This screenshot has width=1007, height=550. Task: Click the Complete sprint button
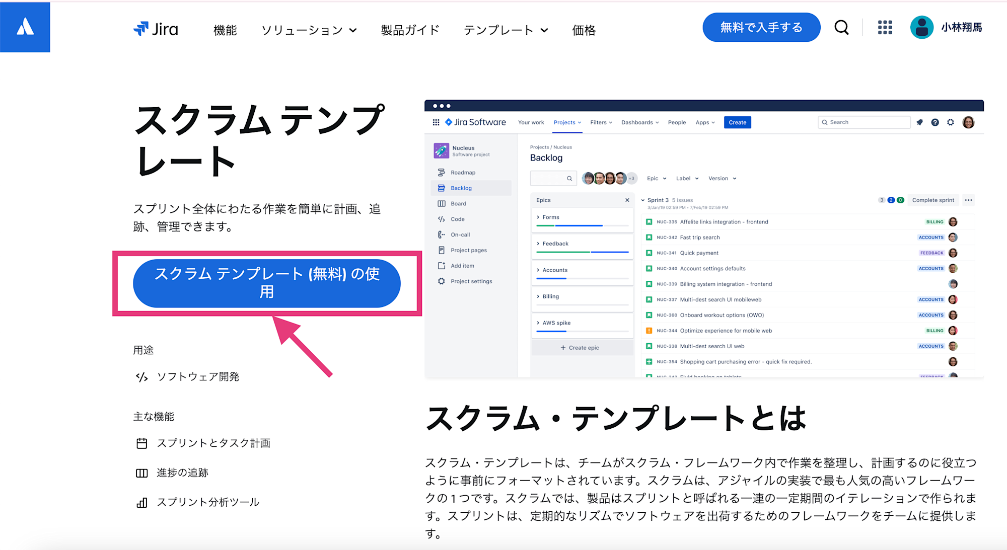click(x=933, y=200)
